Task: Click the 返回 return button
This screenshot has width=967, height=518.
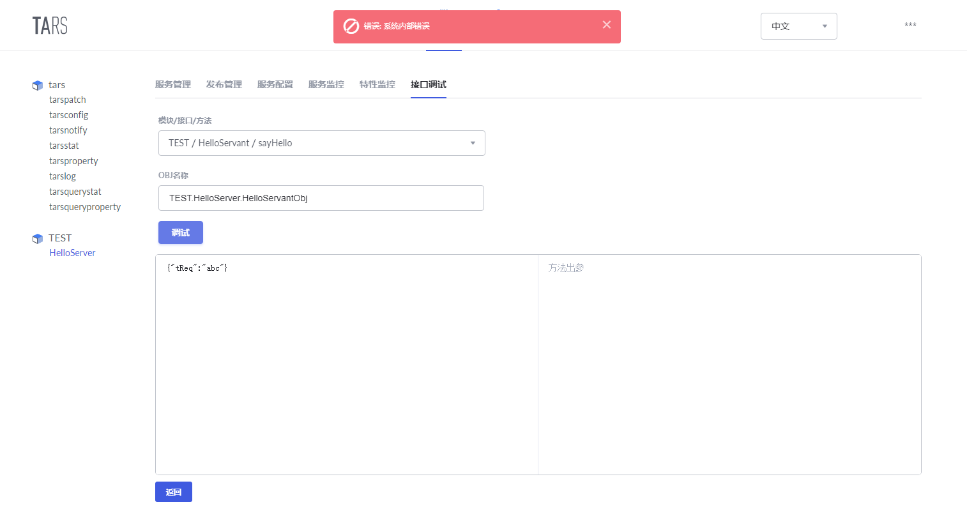Action: pos(173,492)
